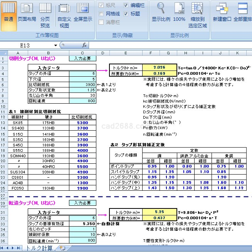Toggle the Gridlines (网格线) checkbox
The image size is (252, 252).
[x=102, y=14]
